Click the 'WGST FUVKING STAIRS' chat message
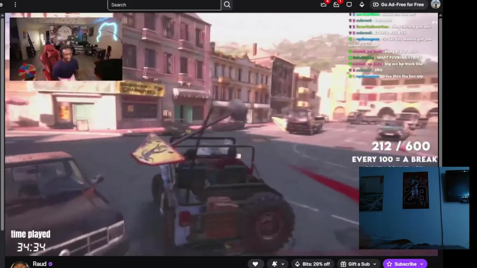477x268 pixels. [x=399, y=58]
